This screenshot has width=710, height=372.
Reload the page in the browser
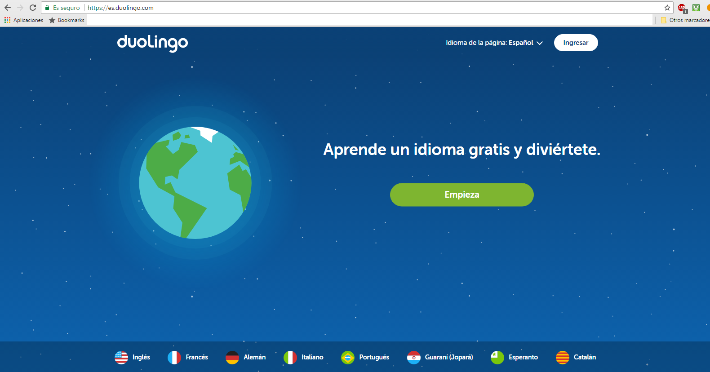click(x=33, y=8)
